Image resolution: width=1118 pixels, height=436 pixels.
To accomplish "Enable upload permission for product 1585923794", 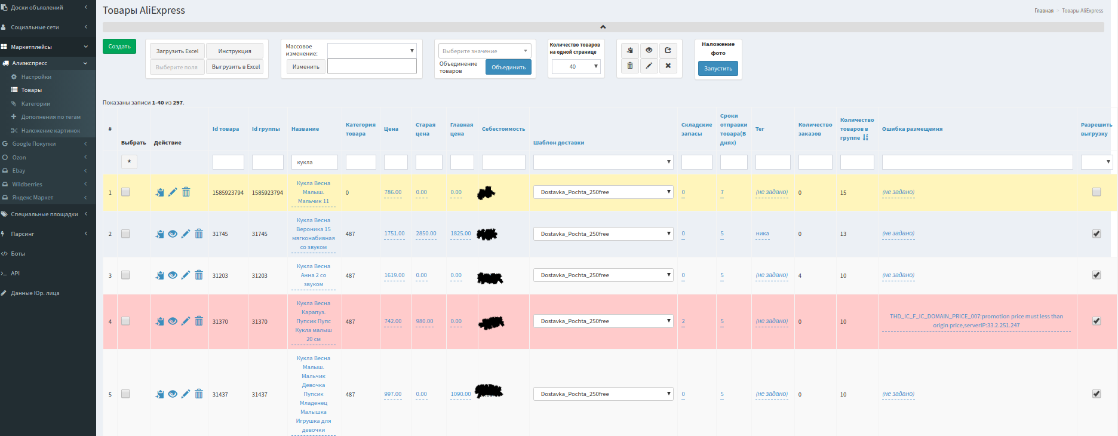I will pyautogui.click(x=1096, y=192).
